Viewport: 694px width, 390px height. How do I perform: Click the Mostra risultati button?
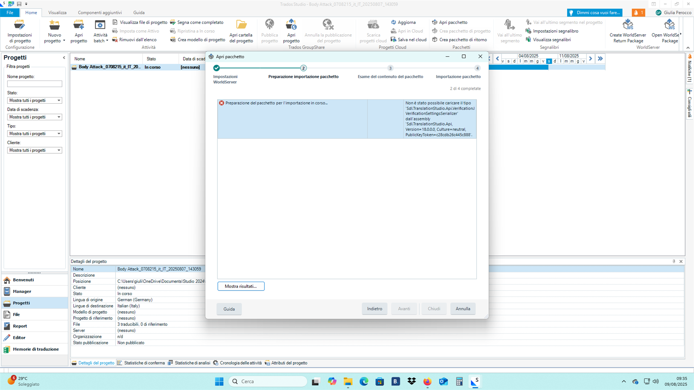241,286
